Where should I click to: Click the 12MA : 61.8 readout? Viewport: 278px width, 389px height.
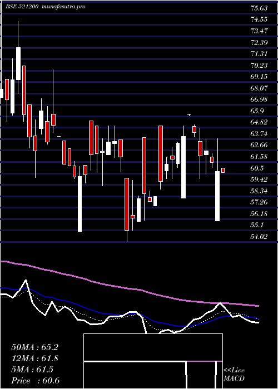coord(34,358)
